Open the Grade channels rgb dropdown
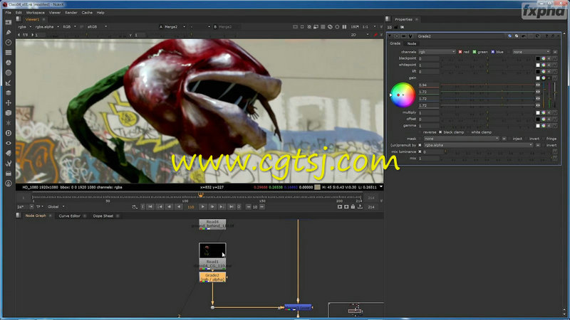The image size is (570, 320). pyautogui.click(x=437, y=52)
